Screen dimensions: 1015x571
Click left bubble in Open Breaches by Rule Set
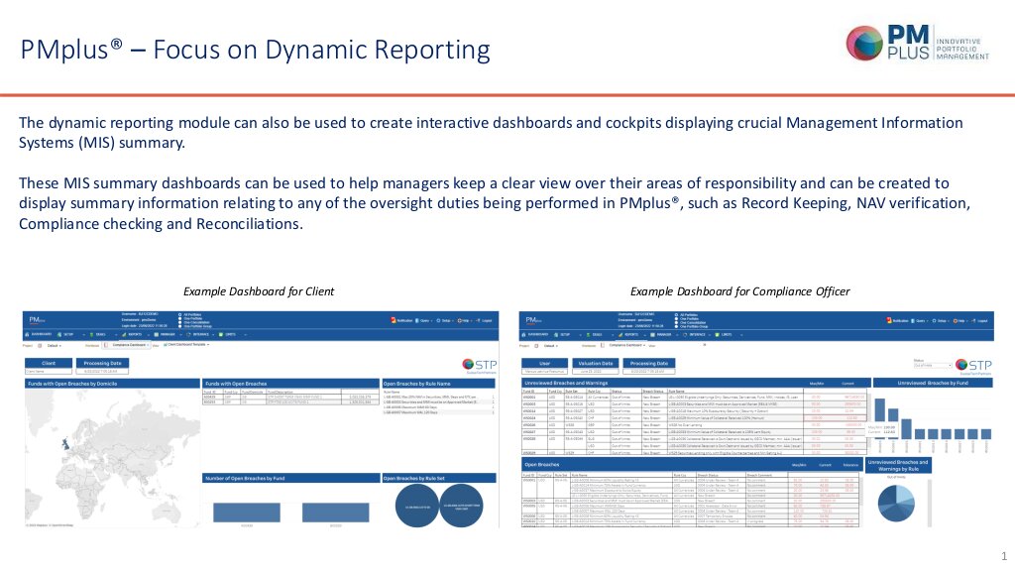pos(417,506)
